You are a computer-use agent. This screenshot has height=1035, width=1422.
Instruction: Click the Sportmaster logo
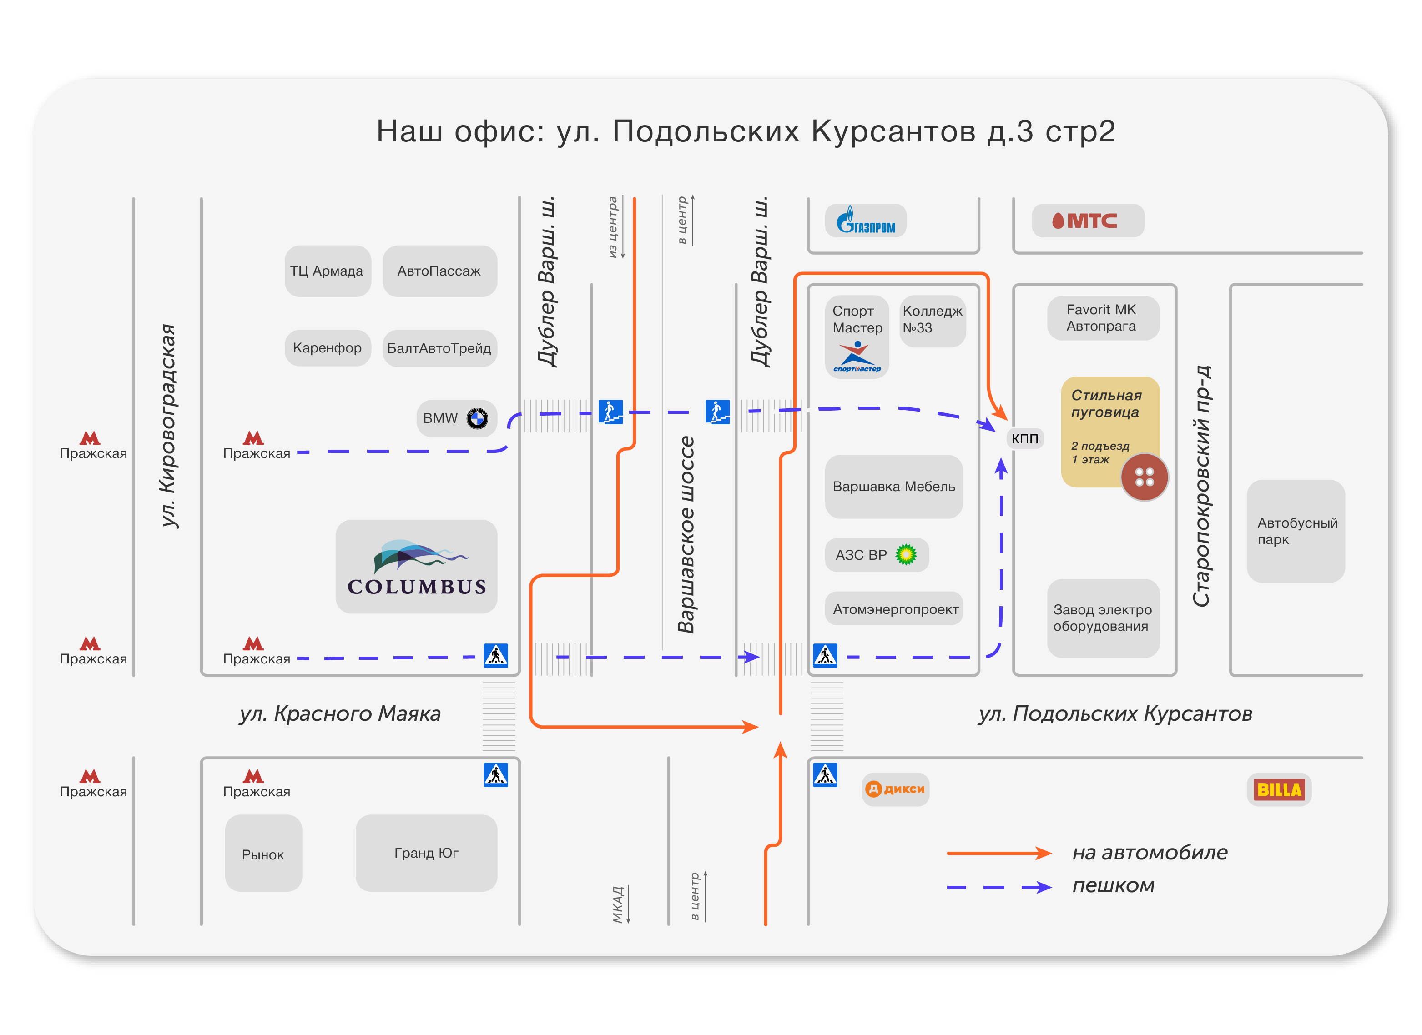pos(857,357)
